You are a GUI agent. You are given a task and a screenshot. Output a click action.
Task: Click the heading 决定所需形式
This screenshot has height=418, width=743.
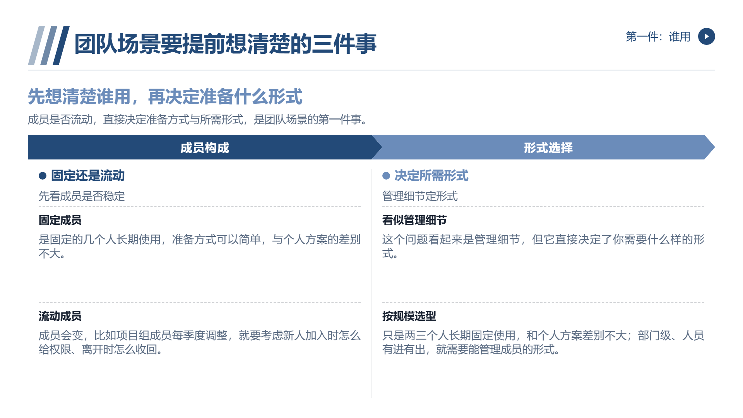click(x=431, y=176)
